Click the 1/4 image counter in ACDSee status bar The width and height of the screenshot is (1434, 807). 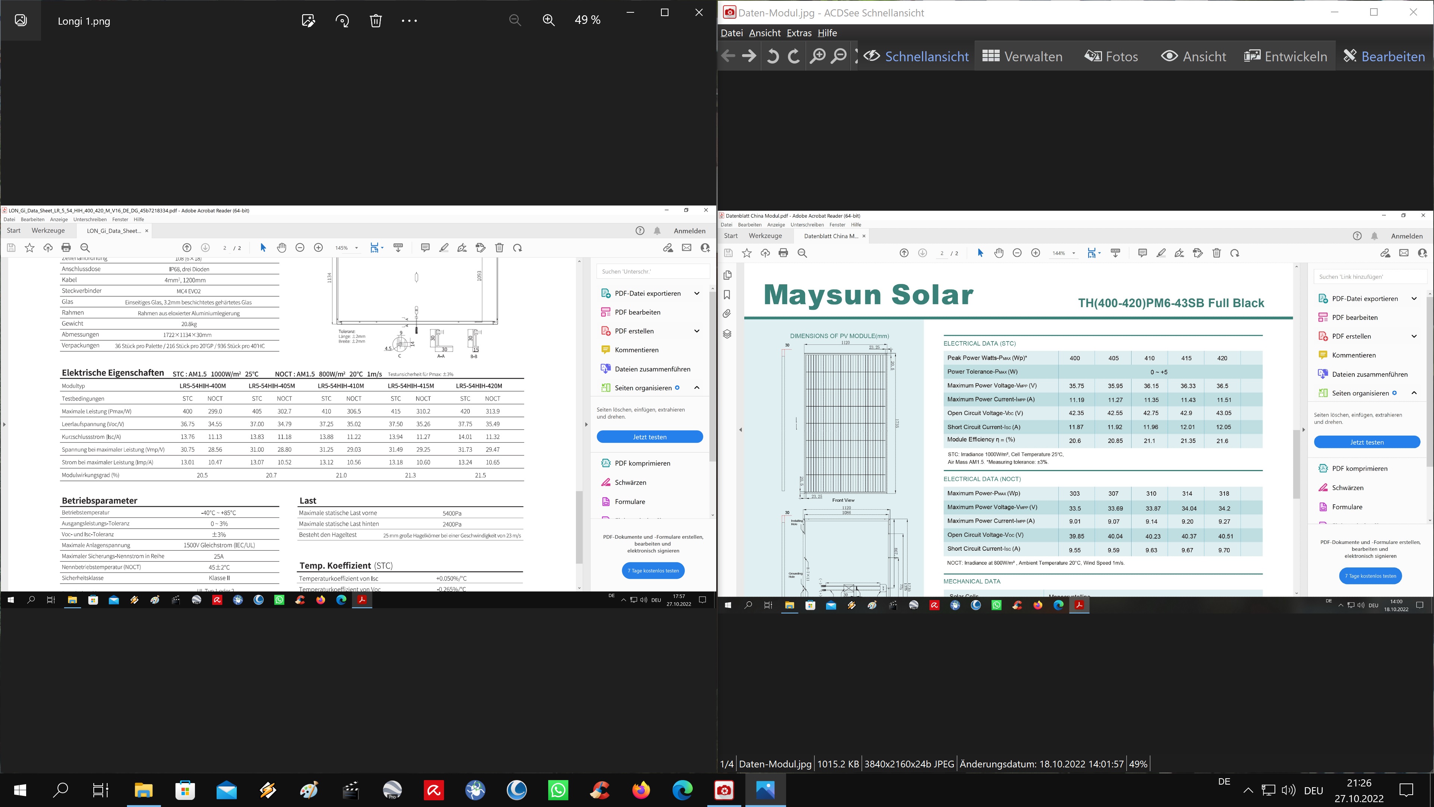[726, 764]
